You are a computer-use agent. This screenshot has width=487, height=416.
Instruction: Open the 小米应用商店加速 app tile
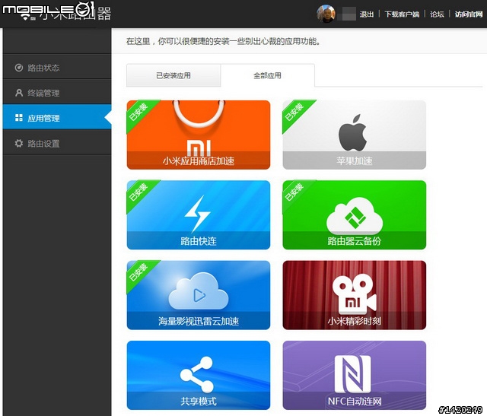[199, 135]
